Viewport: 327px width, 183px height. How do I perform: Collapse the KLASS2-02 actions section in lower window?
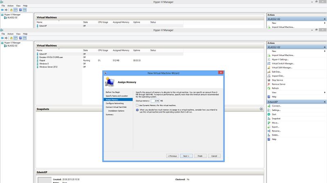coord(325,47)
